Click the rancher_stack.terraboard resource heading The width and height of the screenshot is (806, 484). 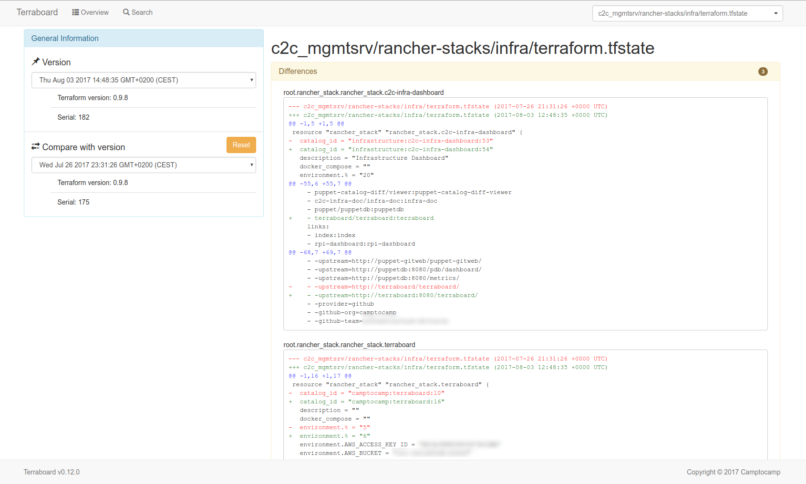click(349, 345)
